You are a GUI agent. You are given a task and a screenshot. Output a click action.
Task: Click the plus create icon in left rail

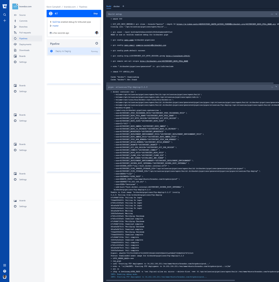5,21
